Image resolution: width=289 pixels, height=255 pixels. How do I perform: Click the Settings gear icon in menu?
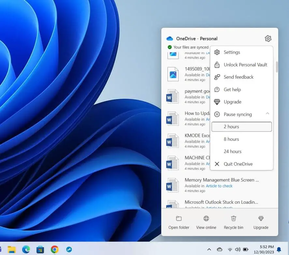[x=217, y=52]
